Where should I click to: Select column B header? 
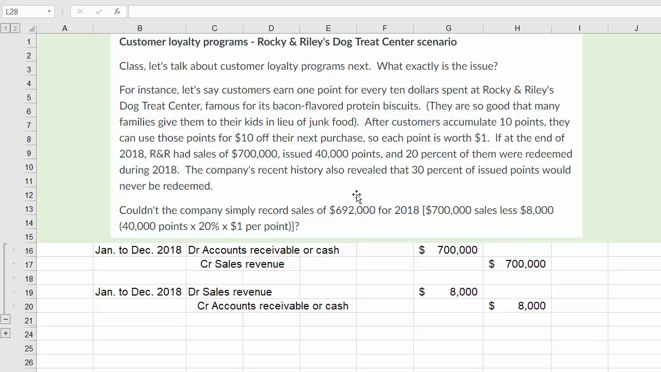point(139,28)
